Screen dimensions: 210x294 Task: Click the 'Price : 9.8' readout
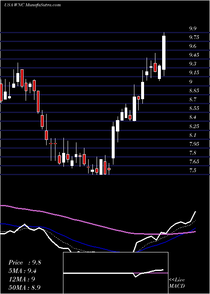[24, 262]
